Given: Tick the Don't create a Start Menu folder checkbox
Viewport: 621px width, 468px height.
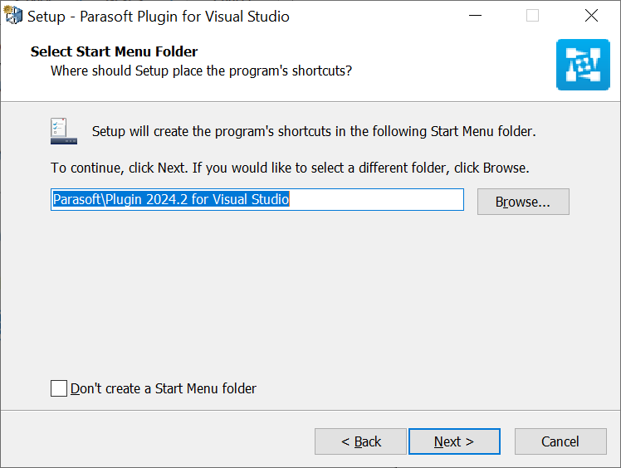Looking at the screenshot, I should 59,388.
